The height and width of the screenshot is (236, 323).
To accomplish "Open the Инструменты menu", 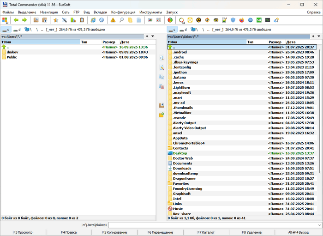I will coord(151,12).
